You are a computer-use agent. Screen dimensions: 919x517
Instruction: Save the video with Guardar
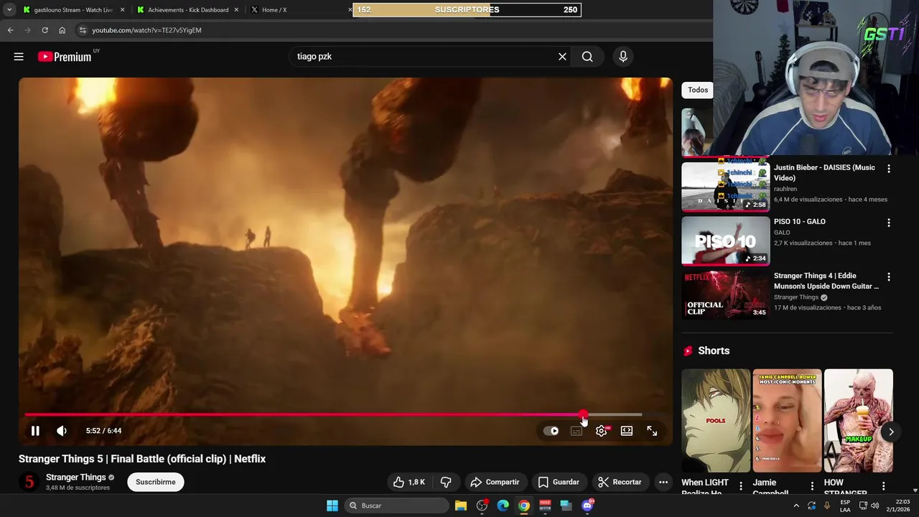[559, 482]
